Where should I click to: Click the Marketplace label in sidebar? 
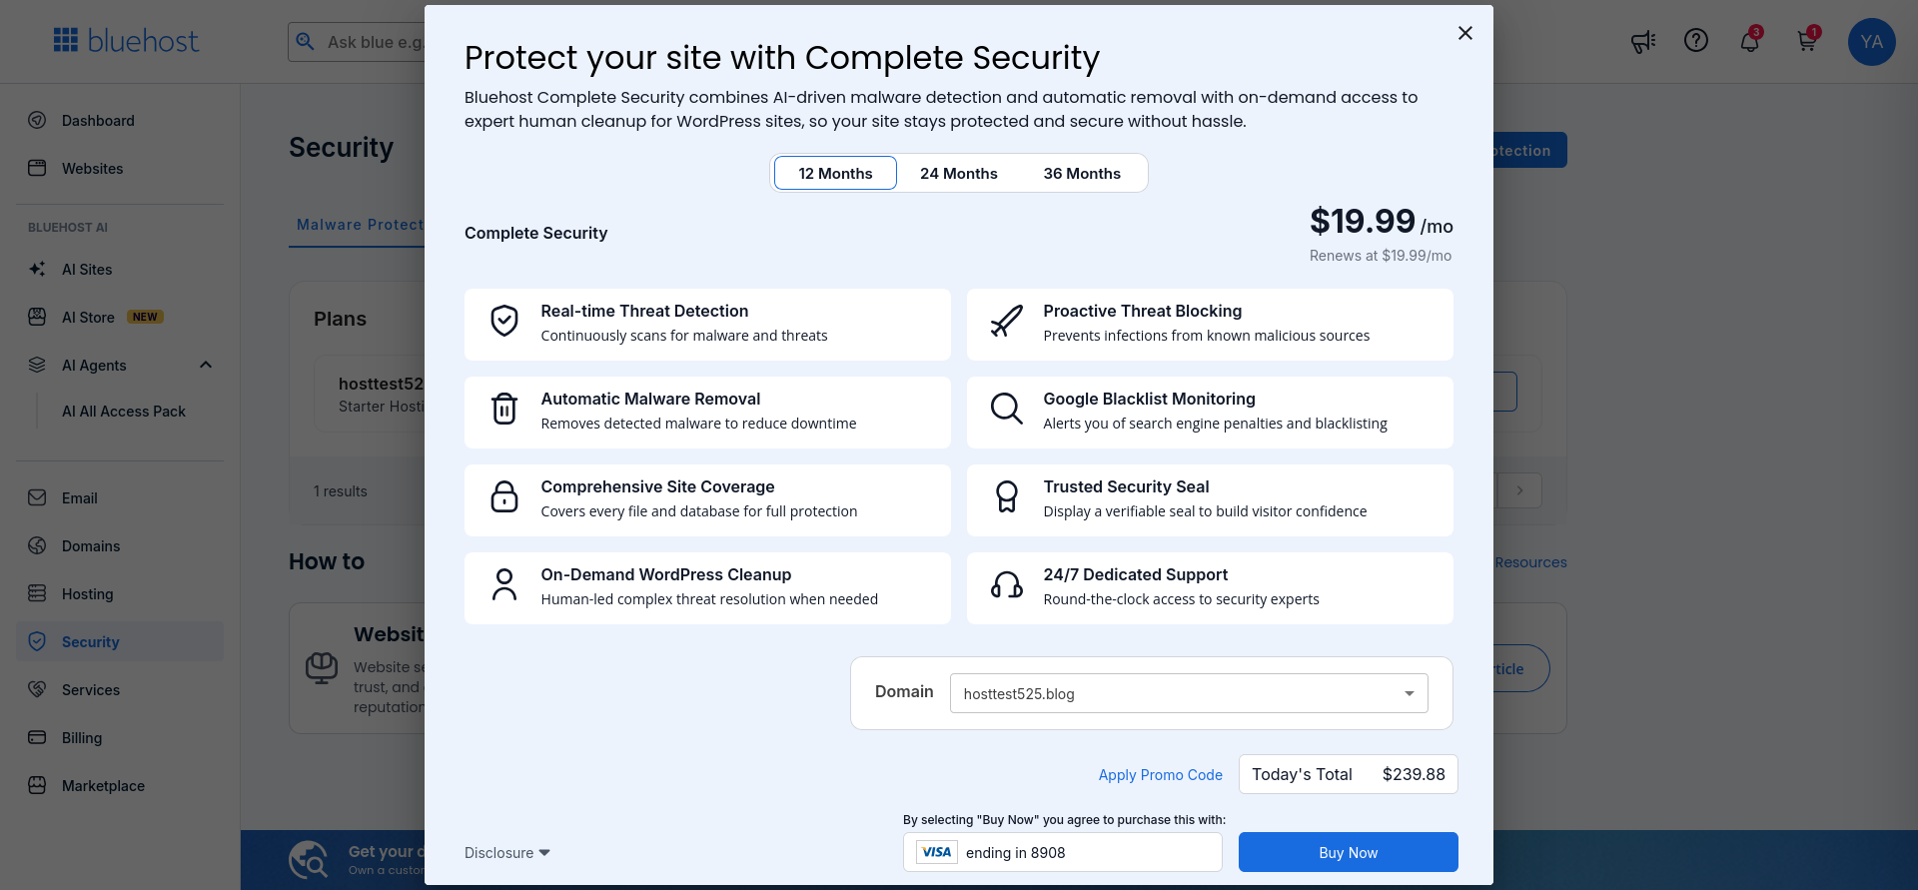[x=103, y=786]
